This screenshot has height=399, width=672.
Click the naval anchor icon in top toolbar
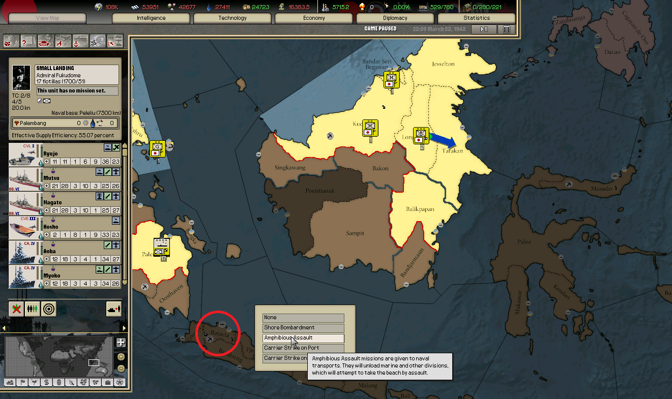pos(80,41)
